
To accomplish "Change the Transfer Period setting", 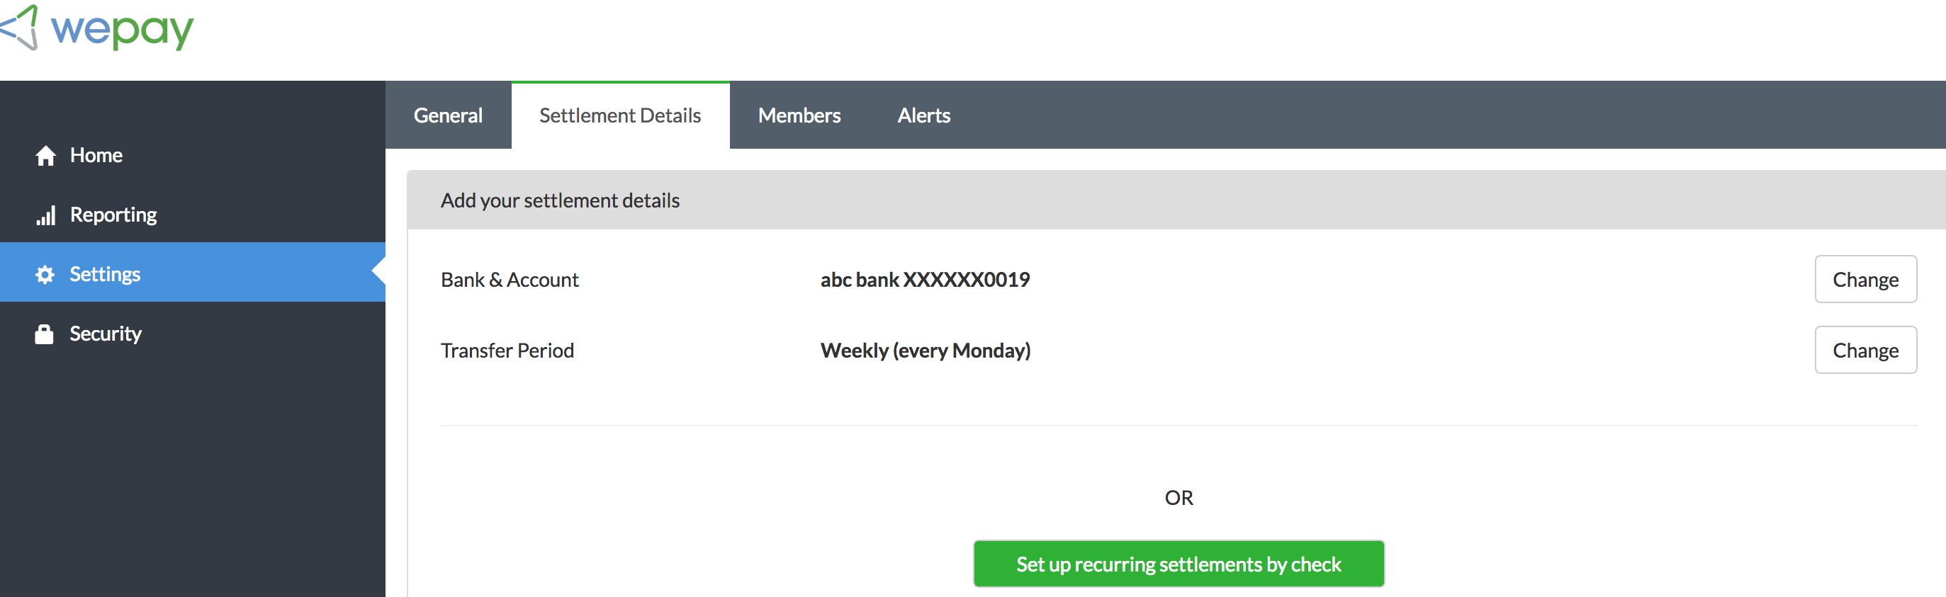I will pos(1865,351).
